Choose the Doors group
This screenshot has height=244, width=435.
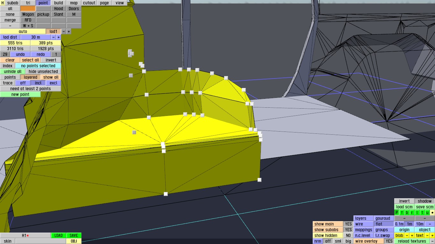coord(74,9)
